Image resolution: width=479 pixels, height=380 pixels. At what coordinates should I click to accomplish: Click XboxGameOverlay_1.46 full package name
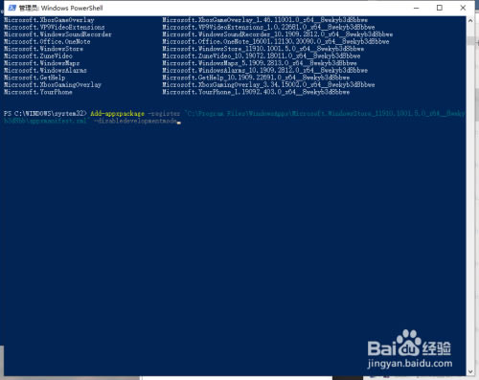265,20
